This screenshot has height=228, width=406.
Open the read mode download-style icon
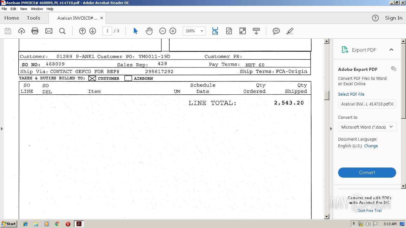(256, 31)
